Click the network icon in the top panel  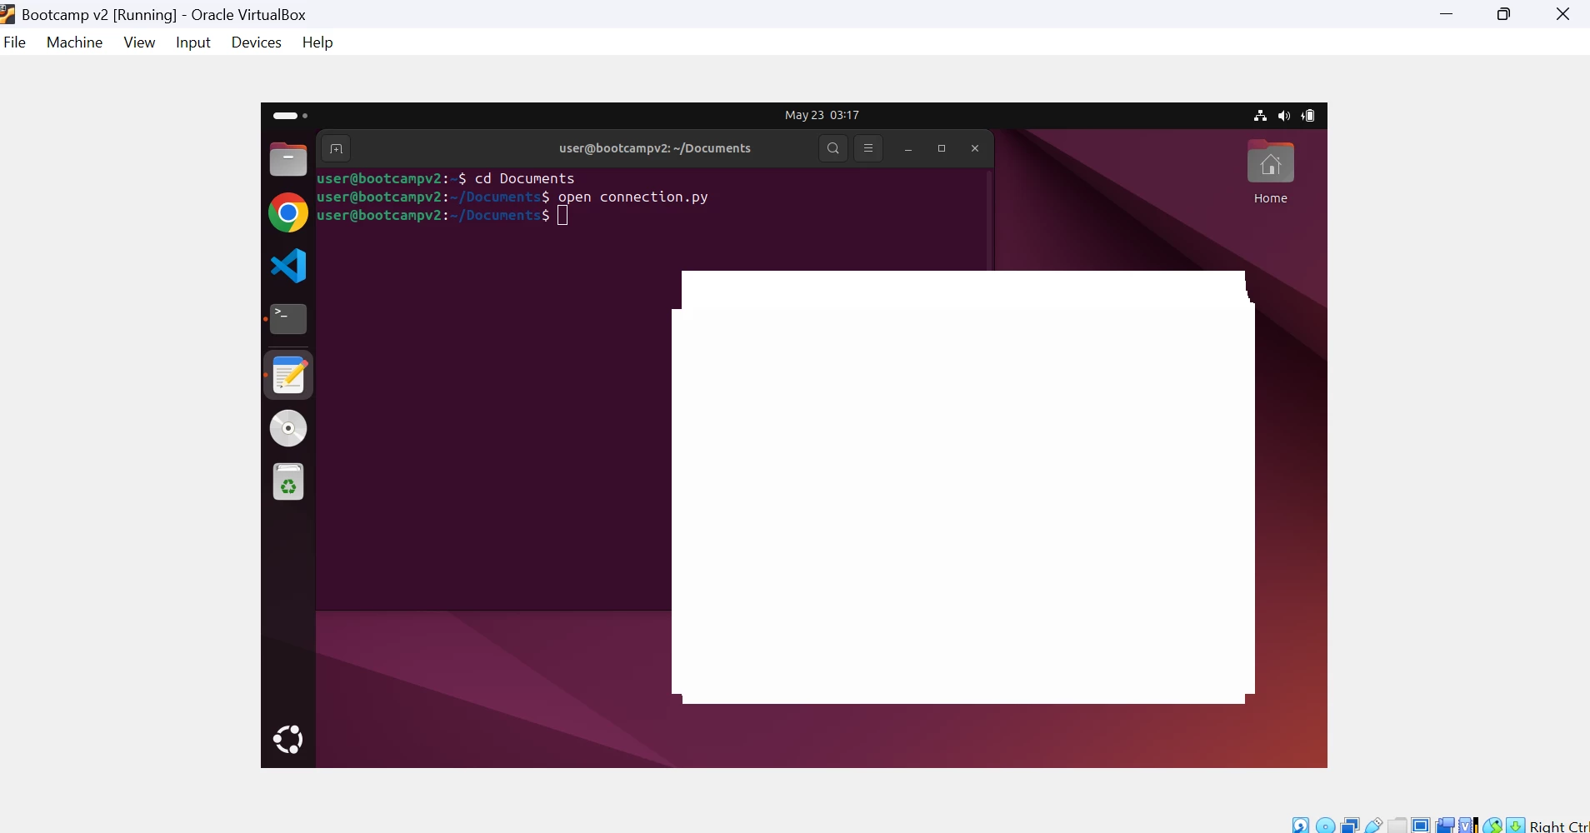click(x=1260, y=116)
